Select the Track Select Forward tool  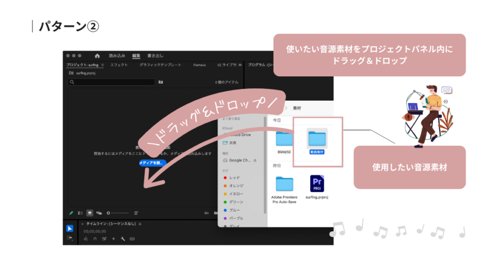click(69, 238)
